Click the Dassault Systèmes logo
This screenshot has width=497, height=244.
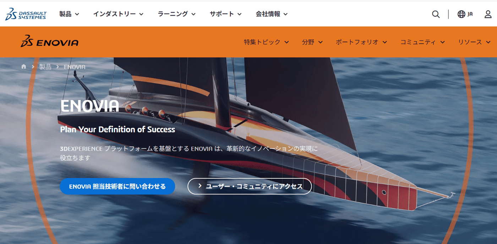point(26,14)
